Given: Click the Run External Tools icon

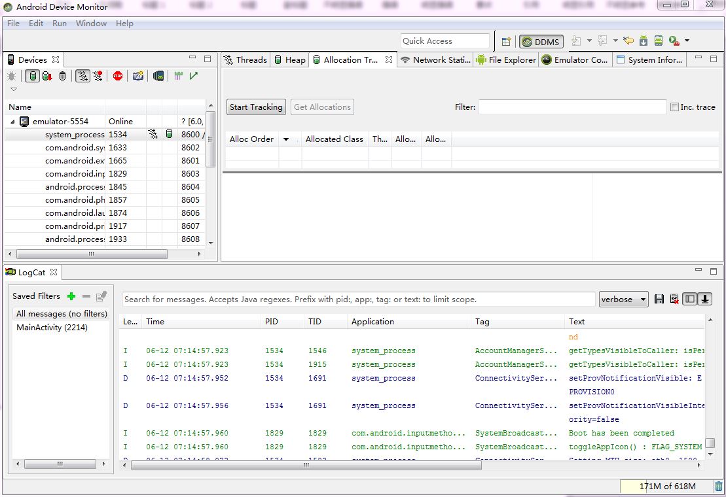Looking at the screenshot, I should 674,41.
